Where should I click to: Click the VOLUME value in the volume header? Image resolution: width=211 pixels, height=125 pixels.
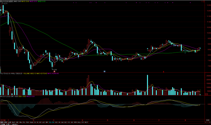pos(29,74)
